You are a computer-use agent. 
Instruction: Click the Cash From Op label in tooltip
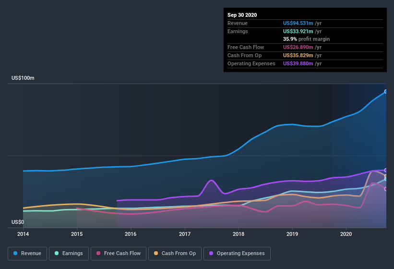click(244, 55)
